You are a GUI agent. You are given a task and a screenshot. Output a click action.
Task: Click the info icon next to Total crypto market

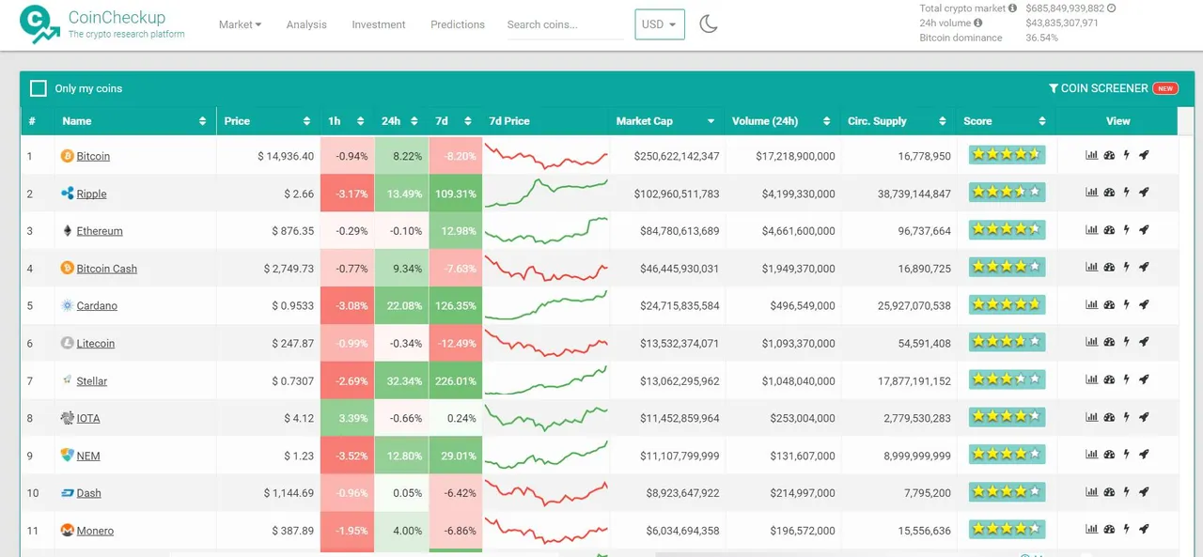tap(1012, 8)
